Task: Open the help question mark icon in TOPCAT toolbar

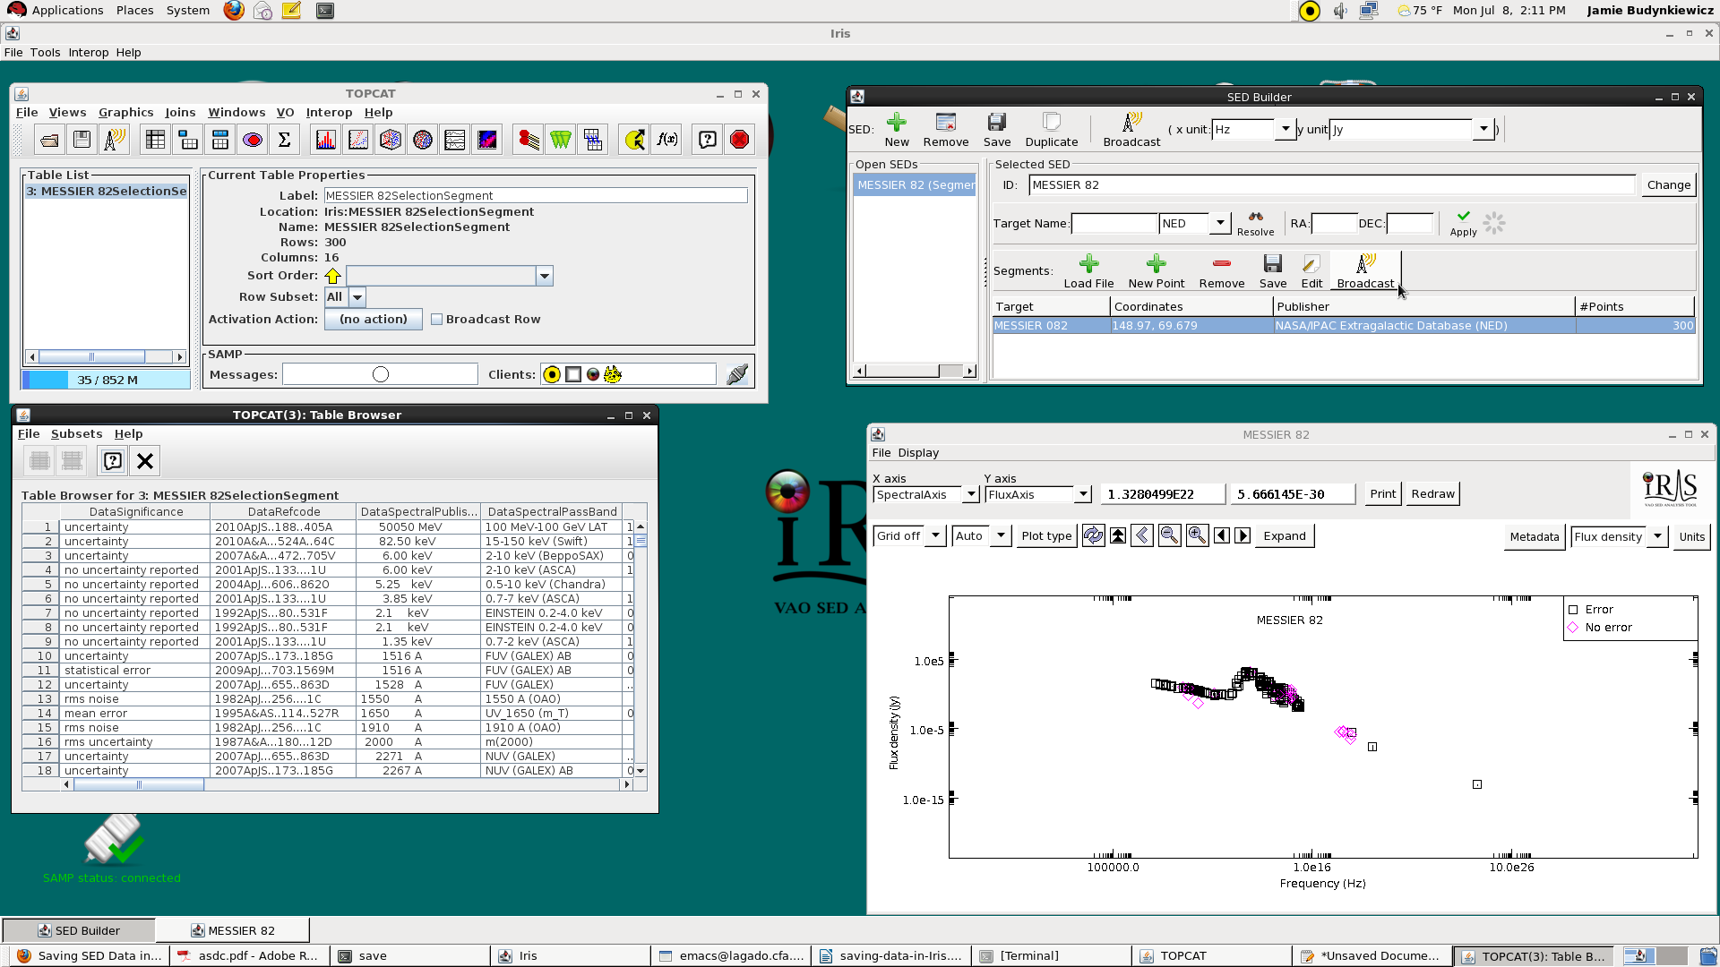Action: 708,140
